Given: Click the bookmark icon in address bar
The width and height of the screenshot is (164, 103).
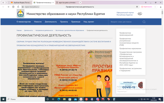Looking at the screenshot, I should tap(137, 7).
